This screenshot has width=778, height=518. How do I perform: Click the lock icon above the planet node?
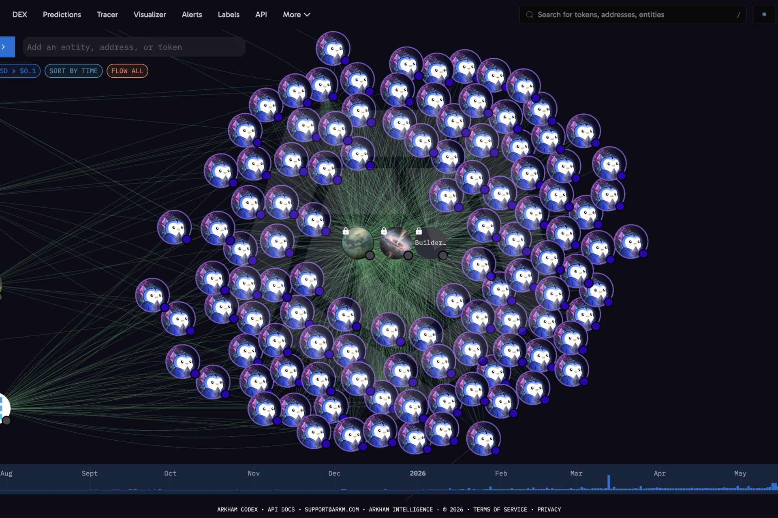346,231
